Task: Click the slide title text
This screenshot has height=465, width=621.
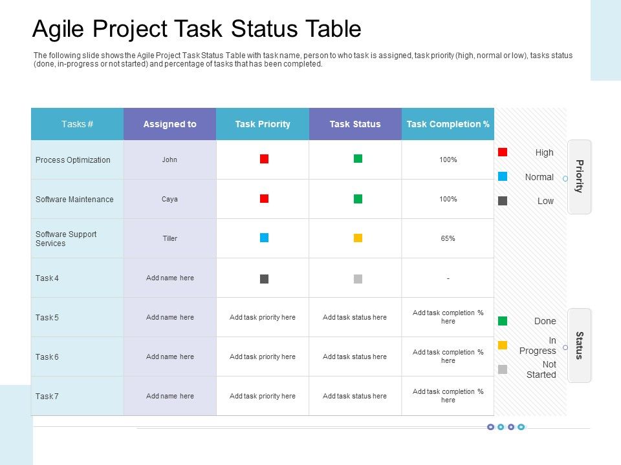Action: [197, 30]
